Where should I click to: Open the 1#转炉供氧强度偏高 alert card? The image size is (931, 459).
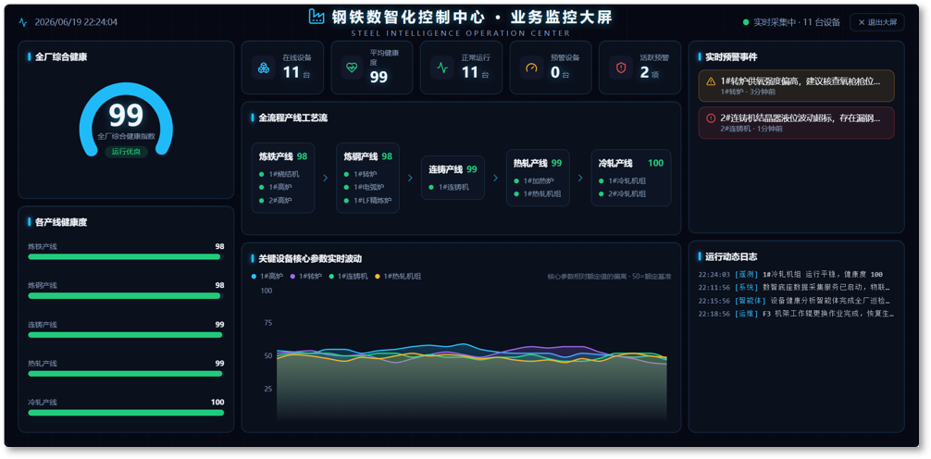796,86
